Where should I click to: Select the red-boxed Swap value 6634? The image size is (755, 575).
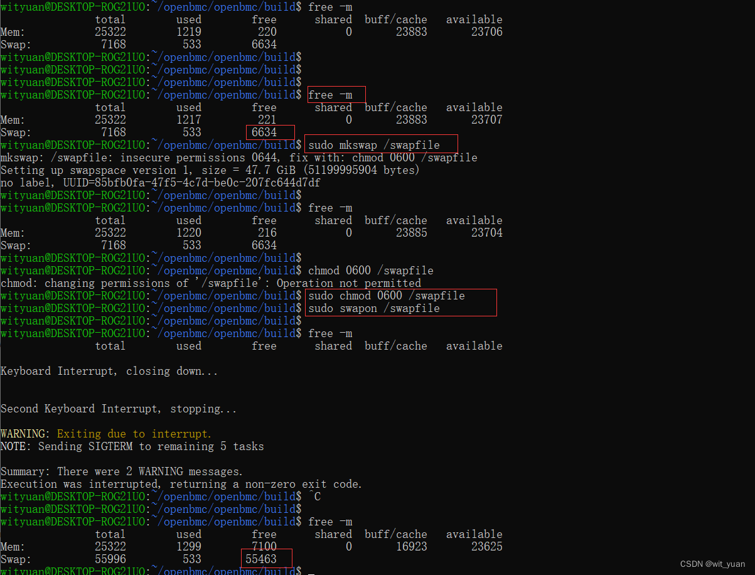[x=270, y=132]
